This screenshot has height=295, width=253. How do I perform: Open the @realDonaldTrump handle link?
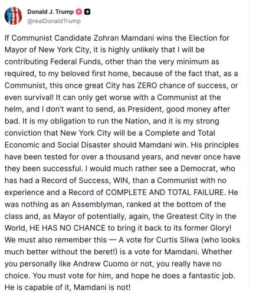click(54, 21)
